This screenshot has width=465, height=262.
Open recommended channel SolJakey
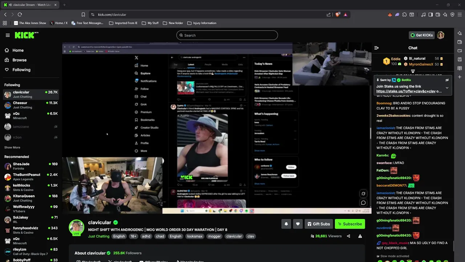pyautogui.click(x=31, y=219)
